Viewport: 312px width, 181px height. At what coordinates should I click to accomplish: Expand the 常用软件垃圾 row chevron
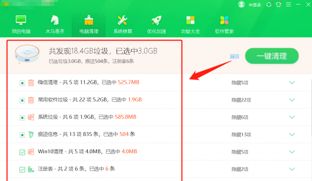(x=292, y=100)
